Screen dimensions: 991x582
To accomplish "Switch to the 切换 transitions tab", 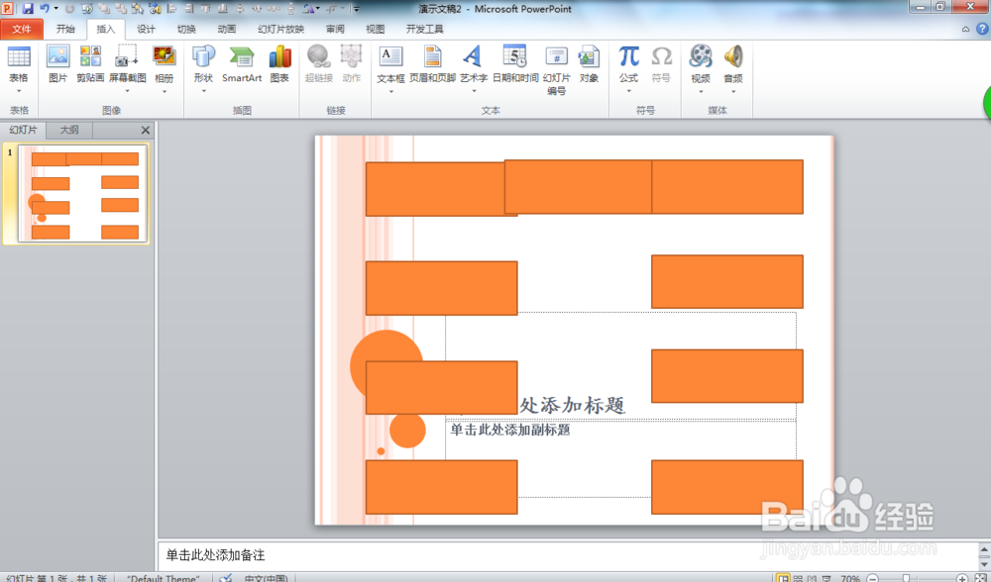I will point(186,29).
